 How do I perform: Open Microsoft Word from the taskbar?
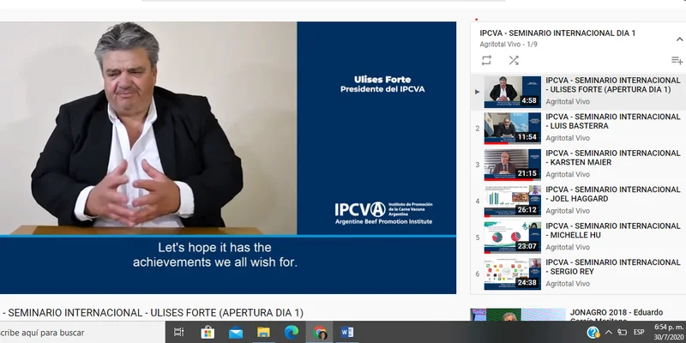coord(347,333)
